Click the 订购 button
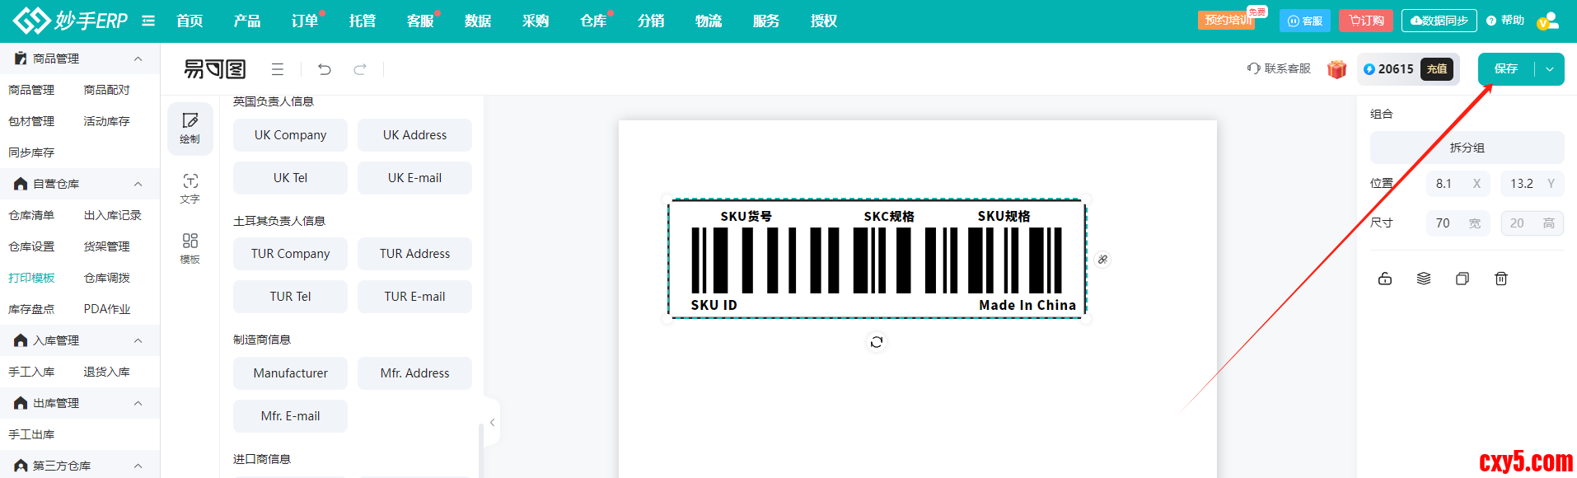 (1366, 21)
